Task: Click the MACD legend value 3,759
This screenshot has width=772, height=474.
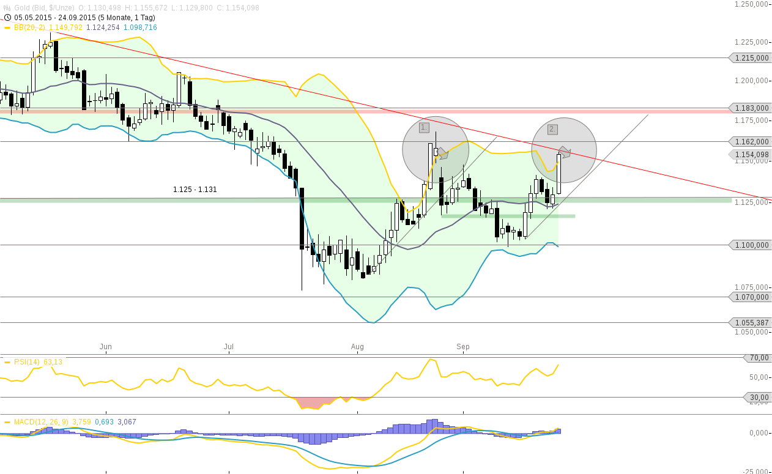Action: (80, 421)
